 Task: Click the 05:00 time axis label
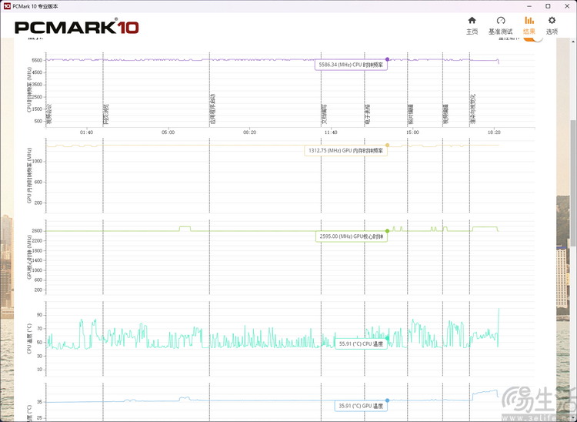(168, 132)
